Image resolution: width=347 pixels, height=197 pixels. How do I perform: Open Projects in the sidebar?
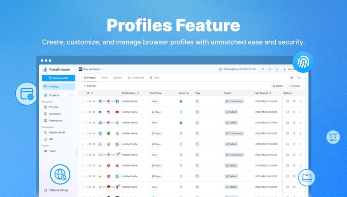tap(54, 95)
